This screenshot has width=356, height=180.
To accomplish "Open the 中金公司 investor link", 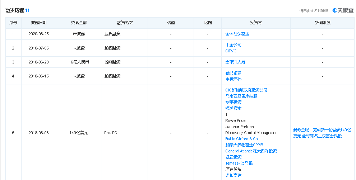I will coord(233,45).
